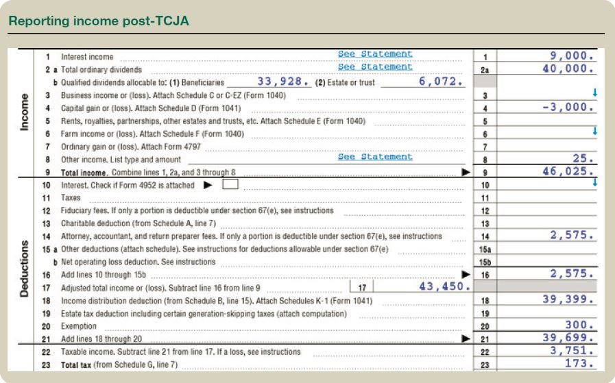Select the Beneficiaries qualified dividends value 33,928.
Image resolution: width=615 pixels, height=383 pixels.
pyautogui.click(x=283, y=81)
